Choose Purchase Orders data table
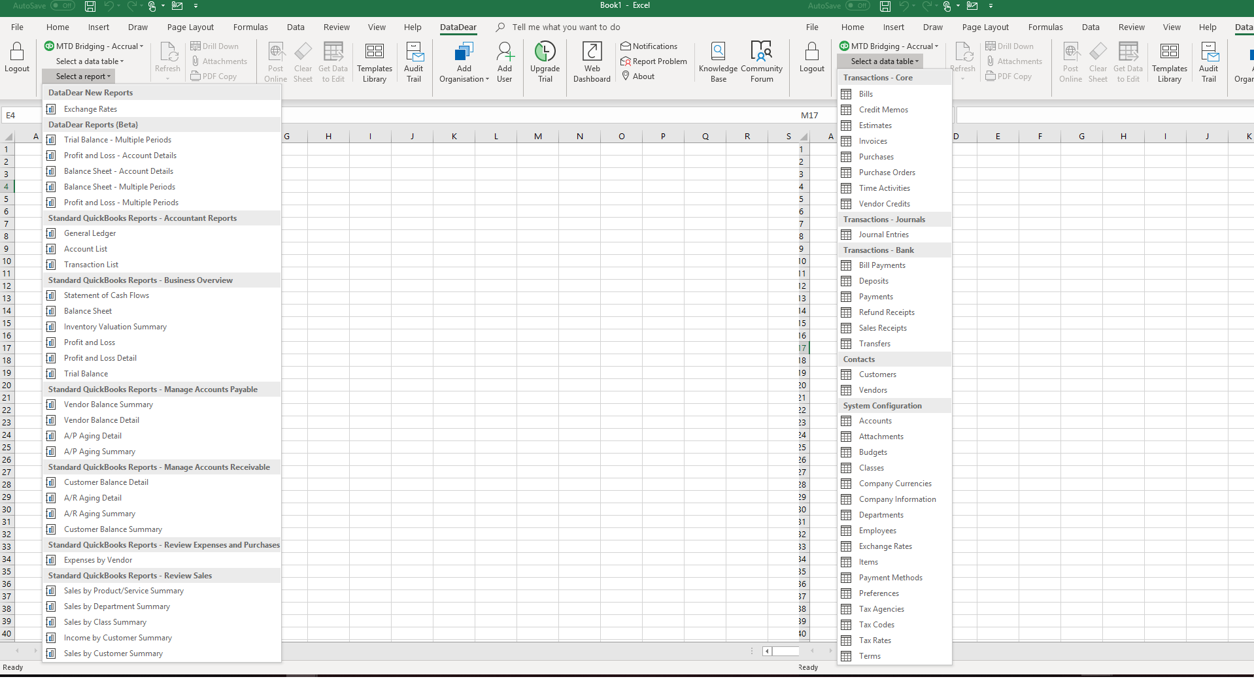1254x679 pixels. coord(894,173)
